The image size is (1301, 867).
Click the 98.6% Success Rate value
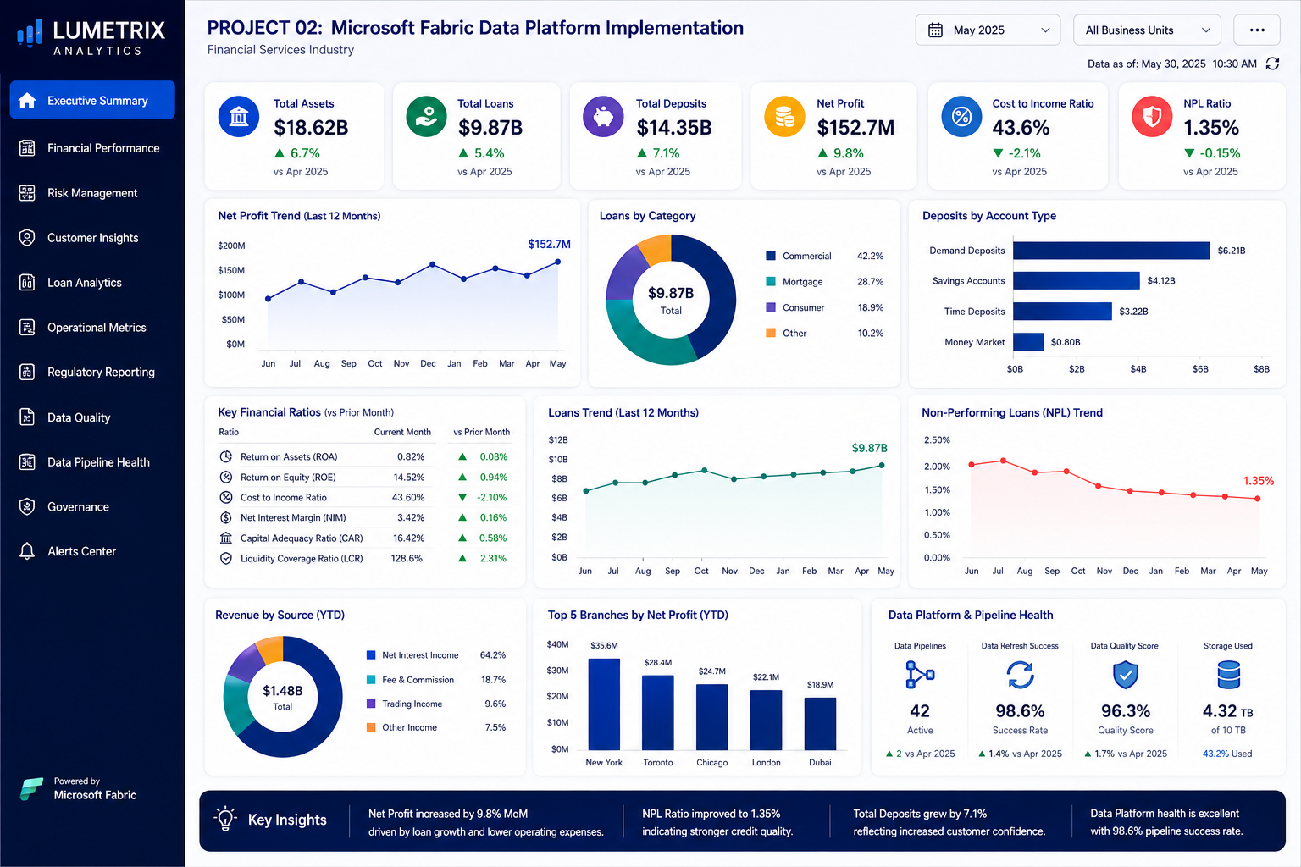click(1020, 711)
